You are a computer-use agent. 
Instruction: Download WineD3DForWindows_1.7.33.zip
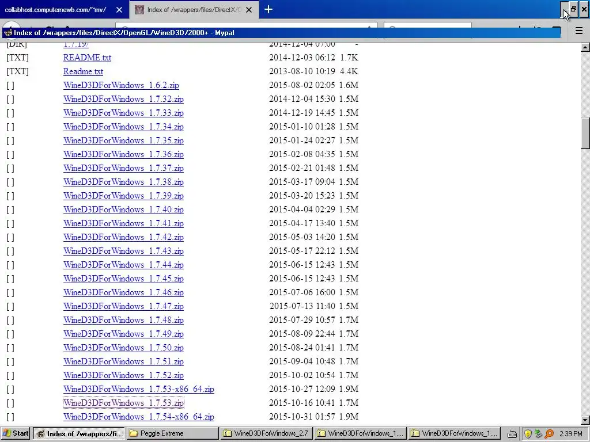[x=123, y=113]
